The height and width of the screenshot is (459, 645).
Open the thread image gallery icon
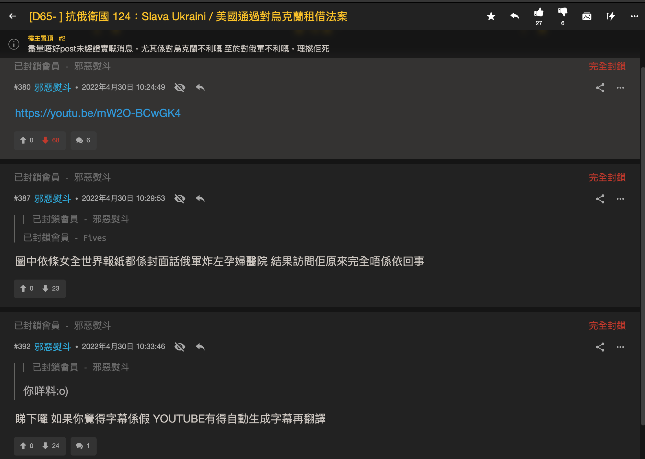pyautogui.click(x=587, y=16)
